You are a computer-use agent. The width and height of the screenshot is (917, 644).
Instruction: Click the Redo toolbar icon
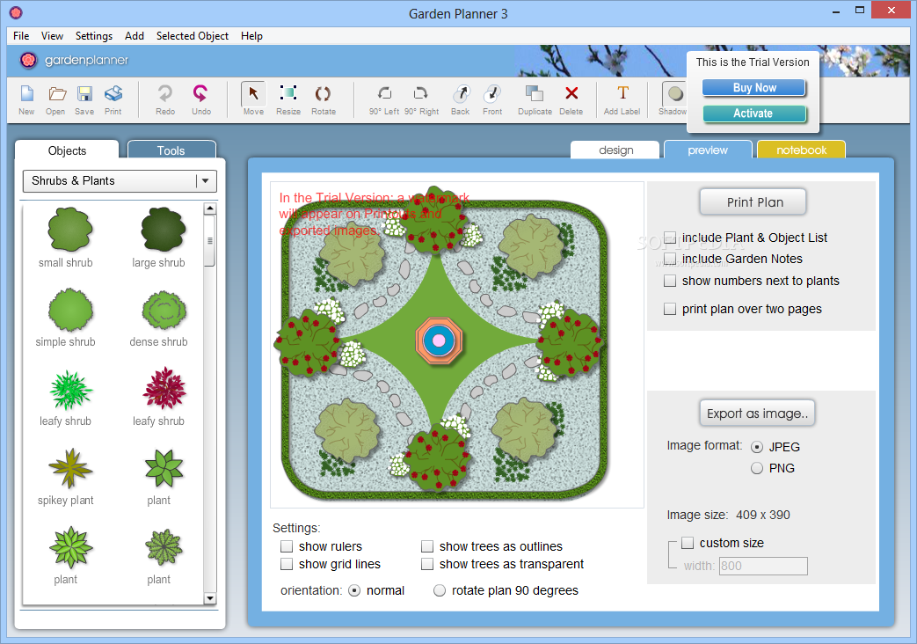[x=165, y=99]
